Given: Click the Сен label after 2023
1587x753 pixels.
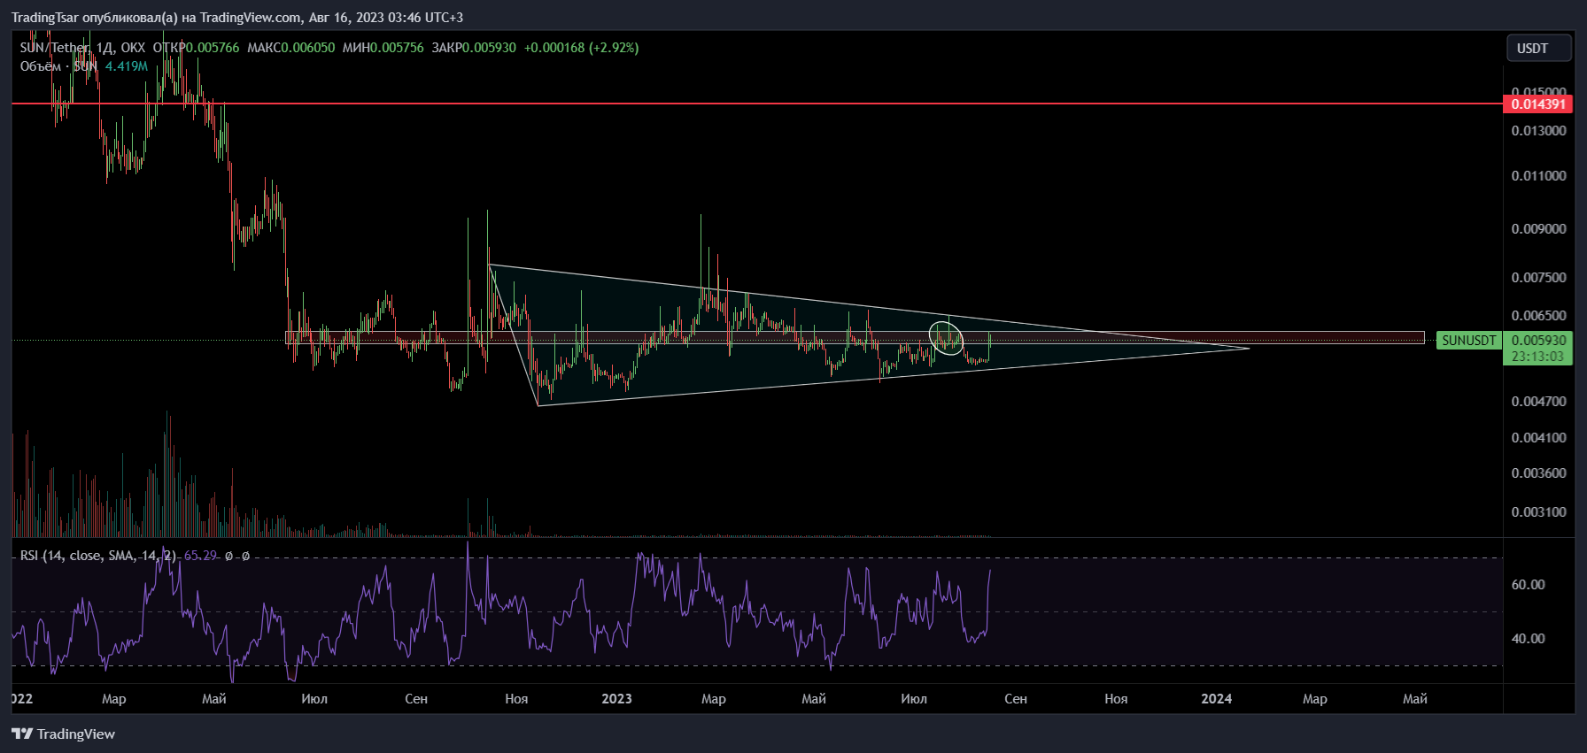Looking at the screenshot, I should point(1016,699).
